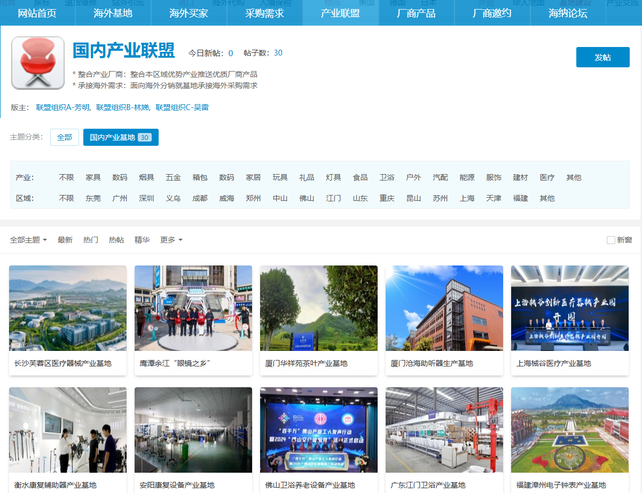This screenshot has width=642, height=493.
Task: Select the 全部 topic category
Action: pyautogui.click(x=65, y=137)
